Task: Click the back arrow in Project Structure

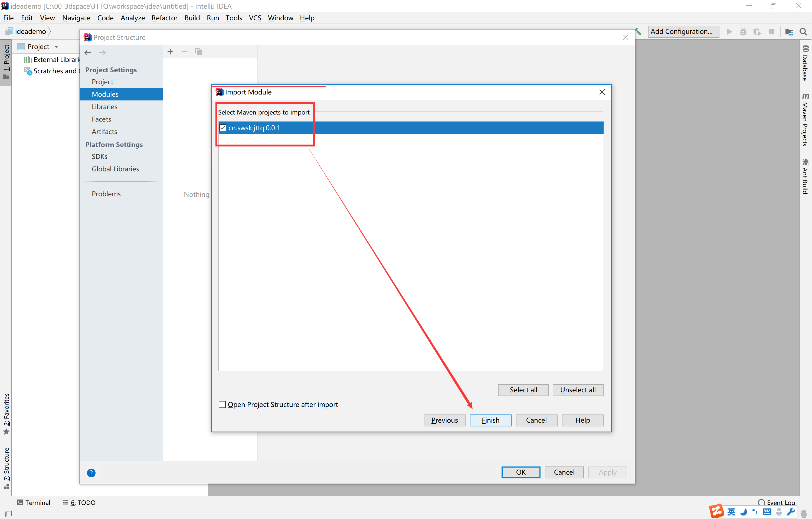Action: pyautogui.click(x=88, y=53)
